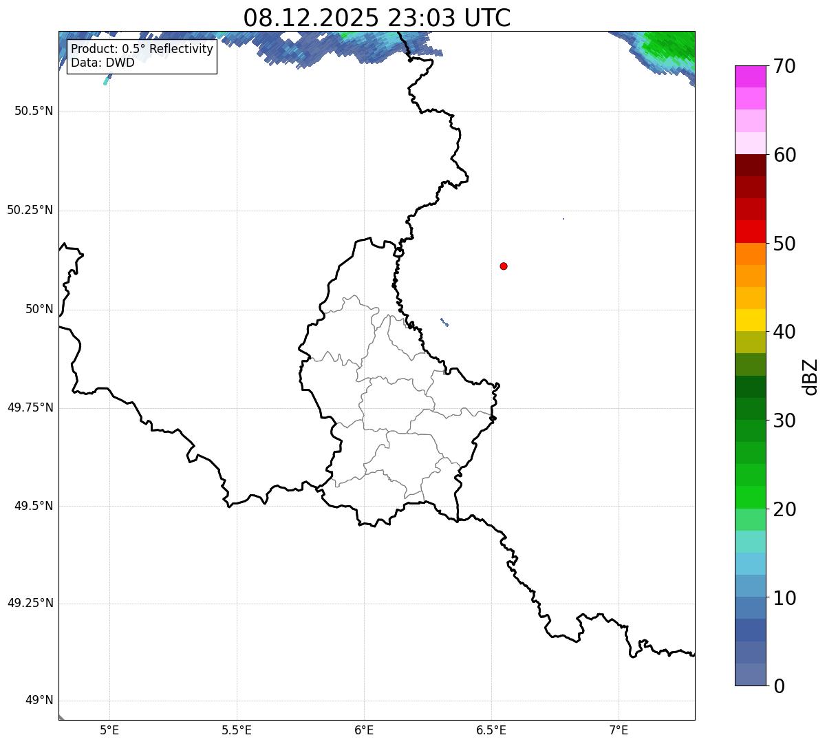
Task: Click the bright red colorbar segment at 50
Action: 750,232
